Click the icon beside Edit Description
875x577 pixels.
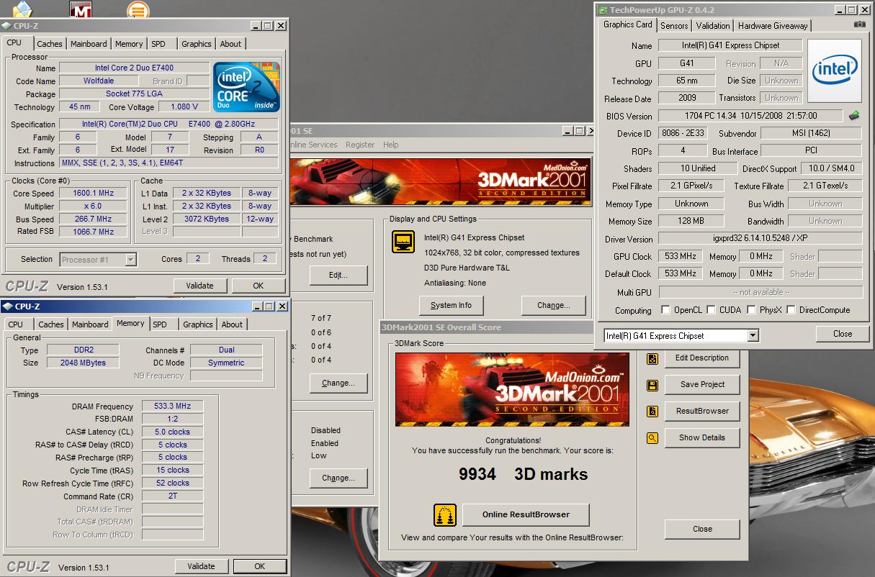coord(652,358)
